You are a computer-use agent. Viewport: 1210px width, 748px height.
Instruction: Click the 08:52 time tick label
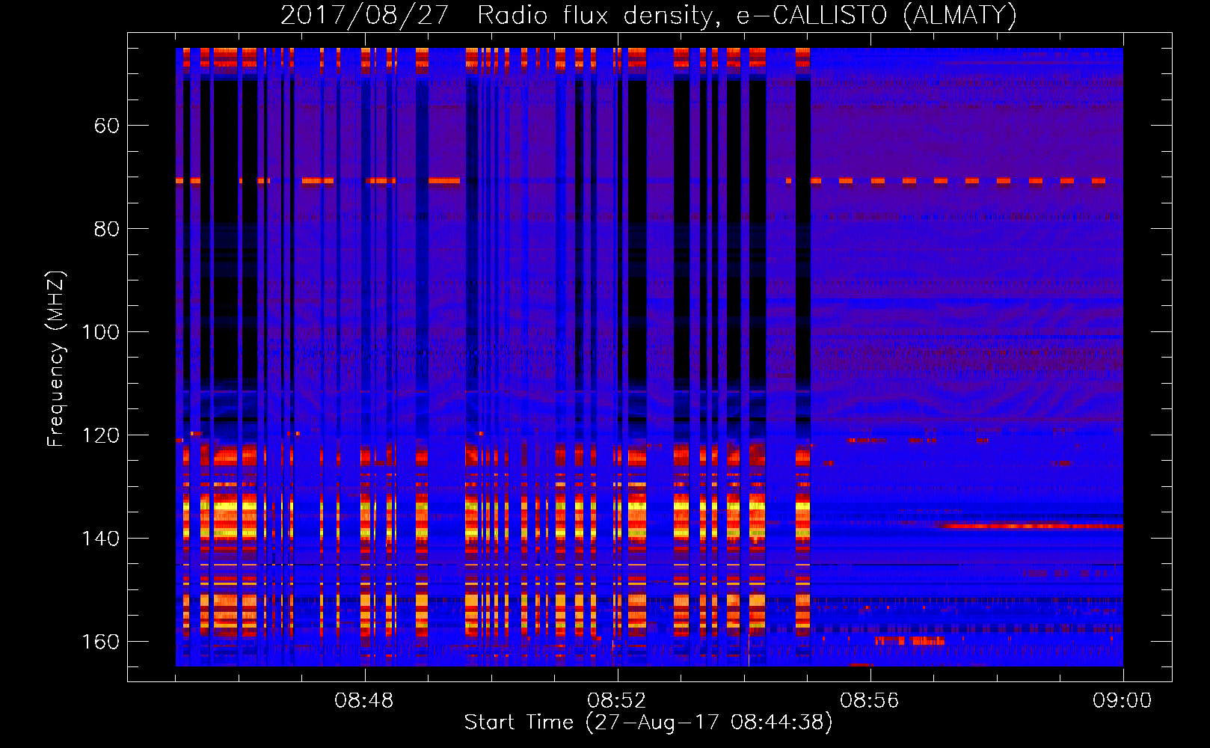617,701
